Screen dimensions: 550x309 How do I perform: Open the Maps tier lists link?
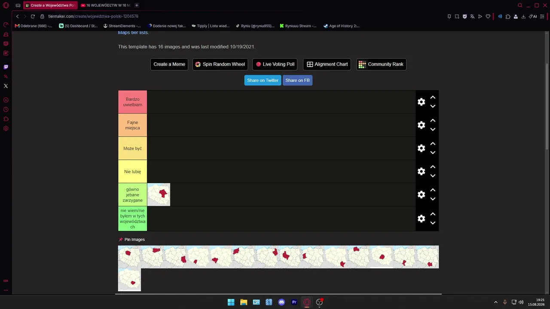click(133, 33)
